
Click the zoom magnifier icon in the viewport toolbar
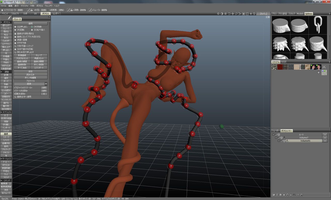236,13
